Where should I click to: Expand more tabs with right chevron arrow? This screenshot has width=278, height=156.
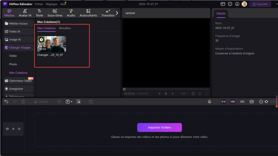(x=117, y=13)
